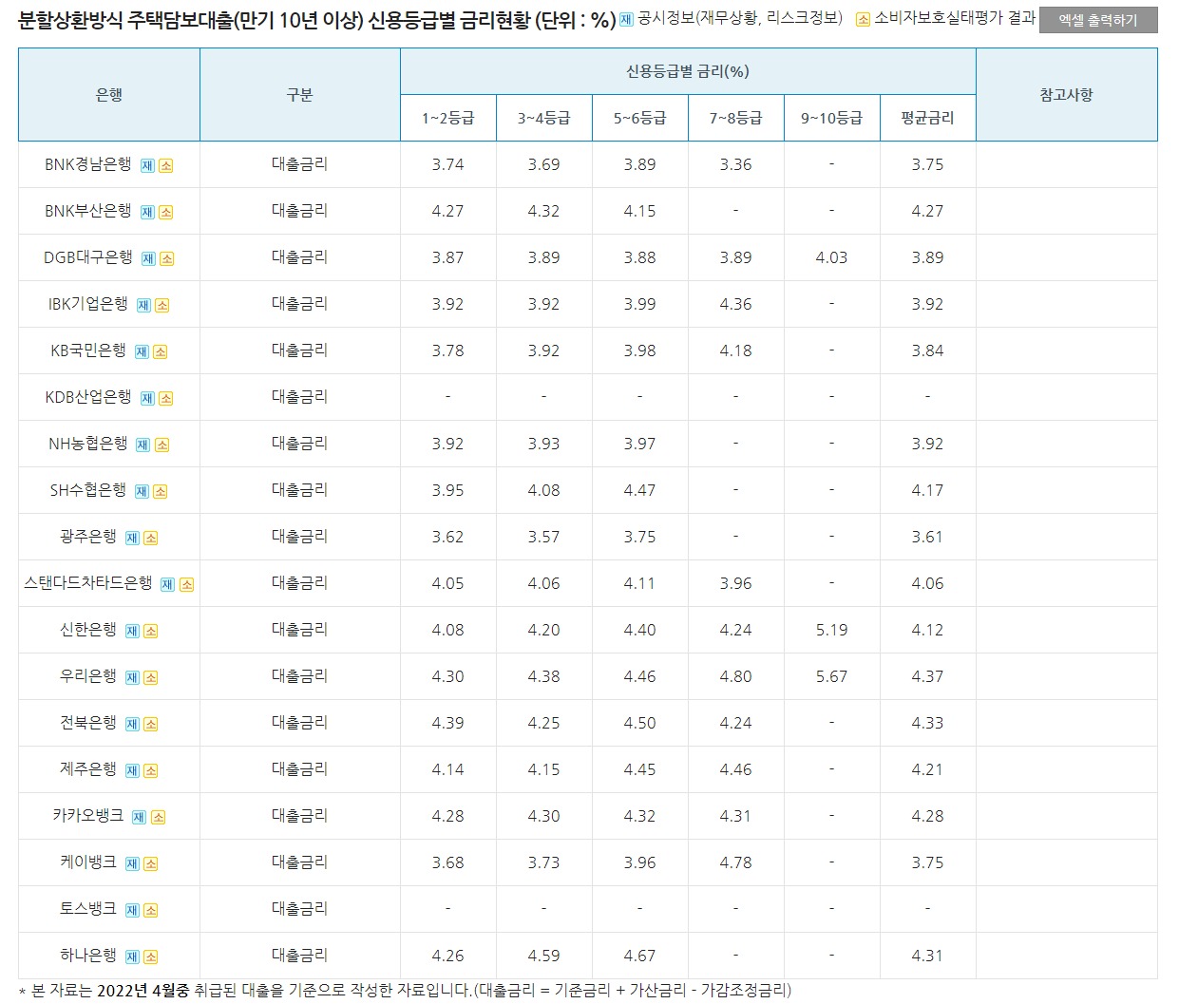
Task: Click the 평균금리 column header
Action: click(x=928, y=118)
